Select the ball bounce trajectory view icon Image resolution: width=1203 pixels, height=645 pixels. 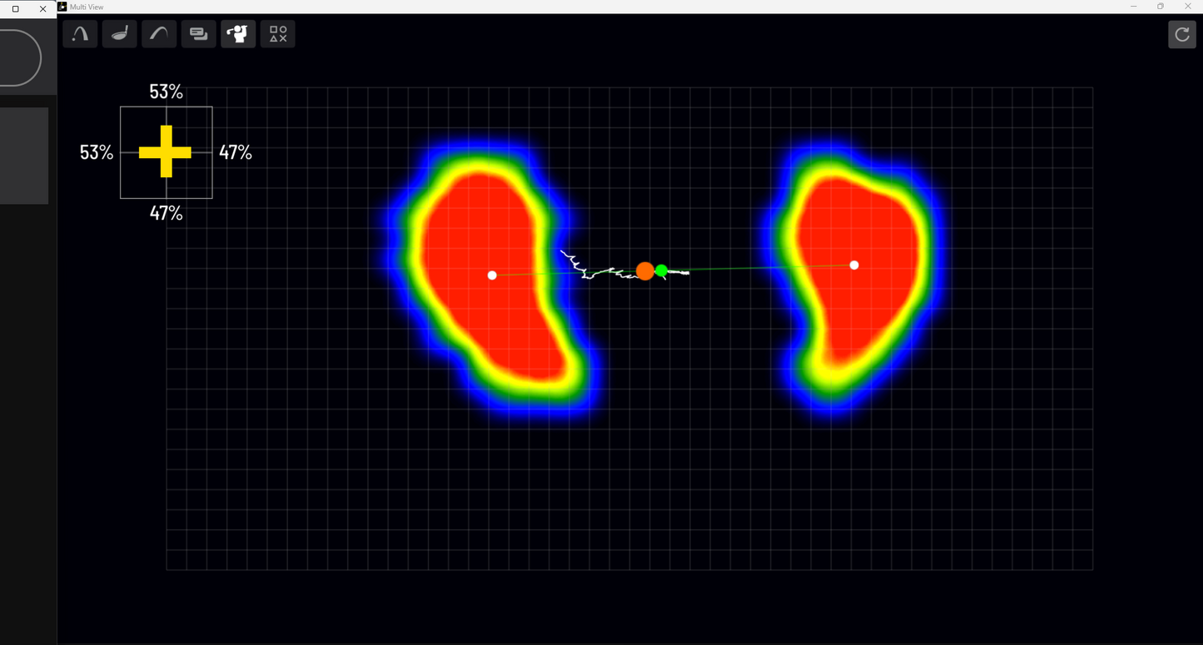tap(80, 34)
